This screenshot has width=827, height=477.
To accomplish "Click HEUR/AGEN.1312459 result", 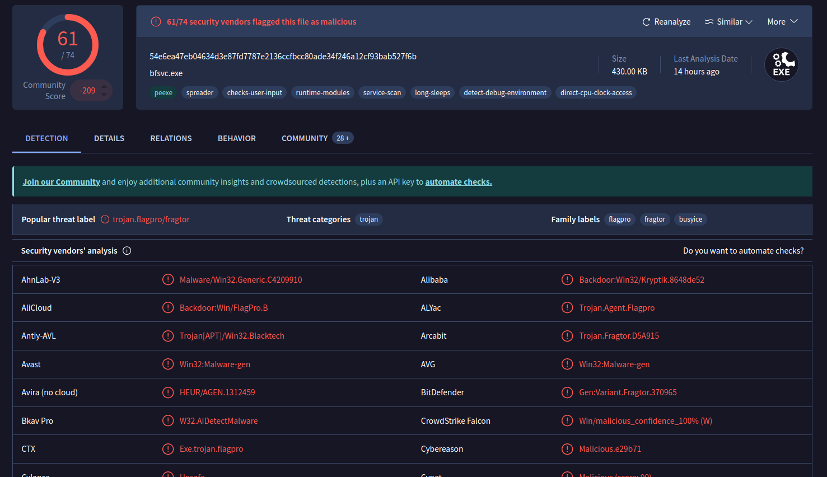I will click(217, 392).
